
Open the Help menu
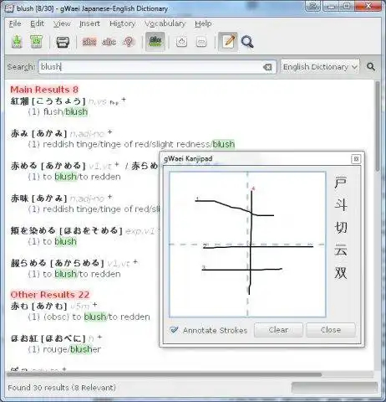pyautogui.click(x=203, y=23)
